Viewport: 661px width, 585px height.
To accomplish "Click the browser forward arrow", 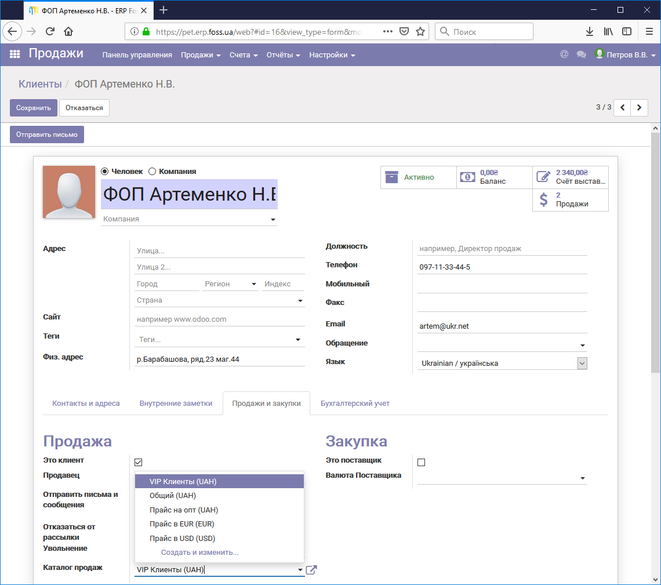I will (x=31, y=32).
